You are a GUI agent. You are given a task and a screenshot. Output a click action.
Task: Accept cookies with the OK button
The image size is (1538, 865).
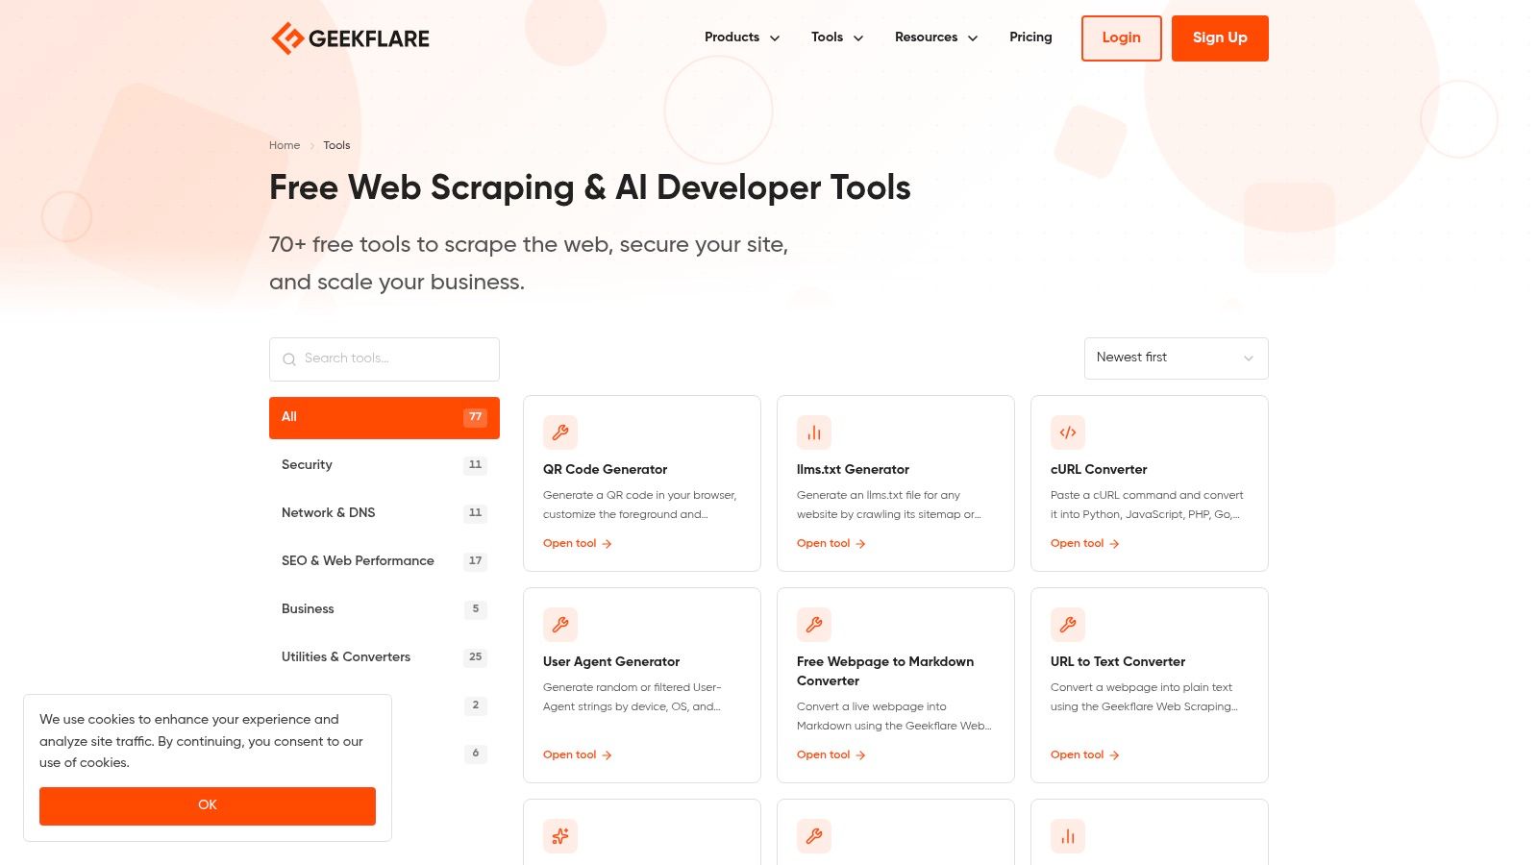208,806
